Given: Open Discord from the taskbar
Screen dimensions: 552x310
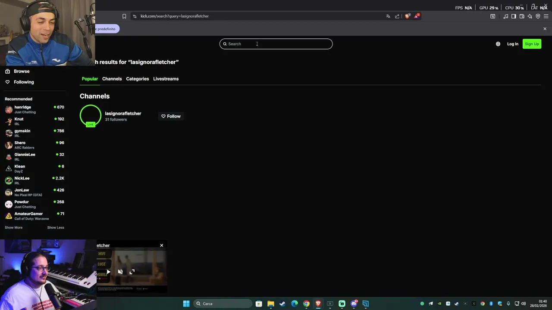Looking at the screenshot, I should [x=354, y=304].
